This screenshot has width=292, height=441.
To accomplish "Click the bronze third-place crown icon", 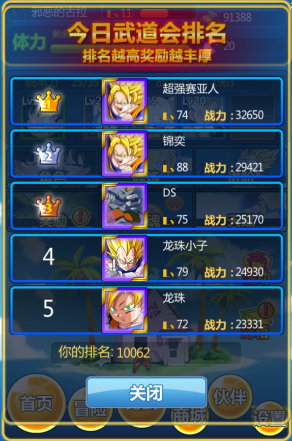I will (48, 206).
